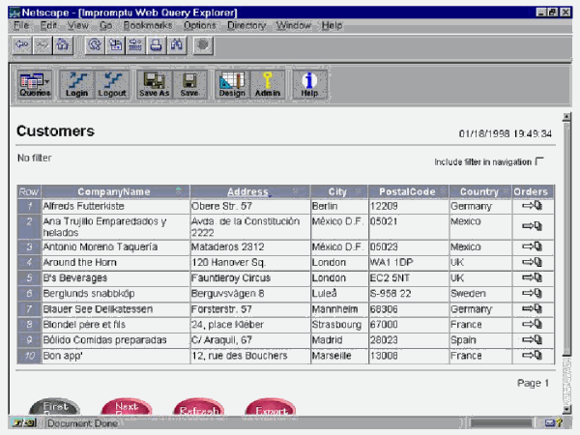Expand the Queries dropdown arrow
The width and height of the screenshot is (580, 435).
tap(47, 81)
